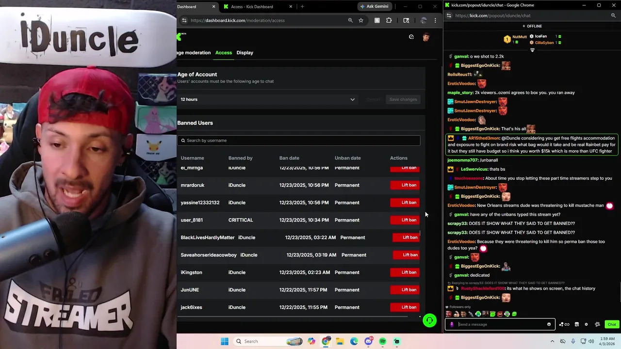Open the message moderation tab
621x349 pixels.
[194, 52]
